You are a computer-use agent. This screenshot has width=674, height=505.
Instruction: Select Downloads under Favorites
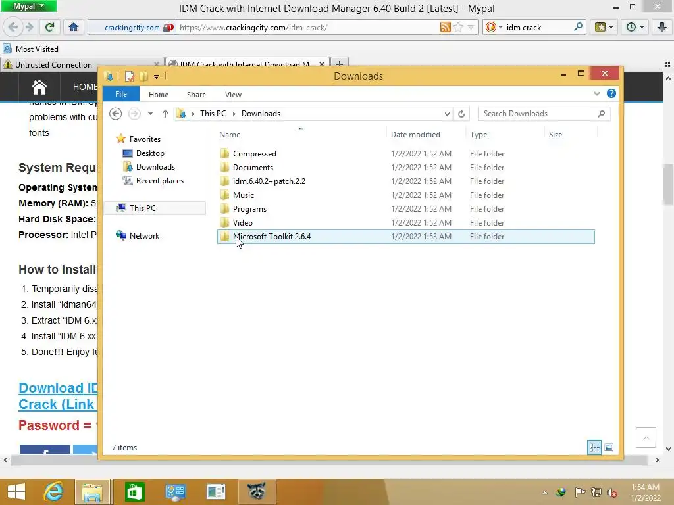tap(155, 166)
